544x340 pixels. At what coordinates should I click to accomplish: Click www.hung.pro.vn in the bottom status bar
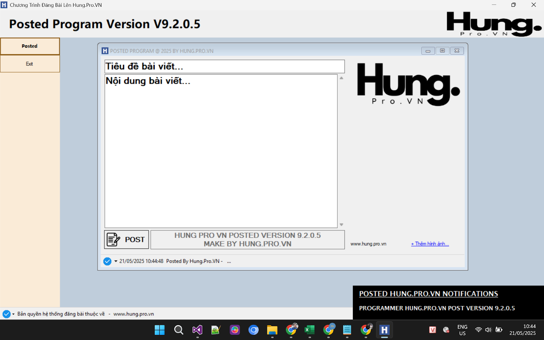click(x=134, y=314)
